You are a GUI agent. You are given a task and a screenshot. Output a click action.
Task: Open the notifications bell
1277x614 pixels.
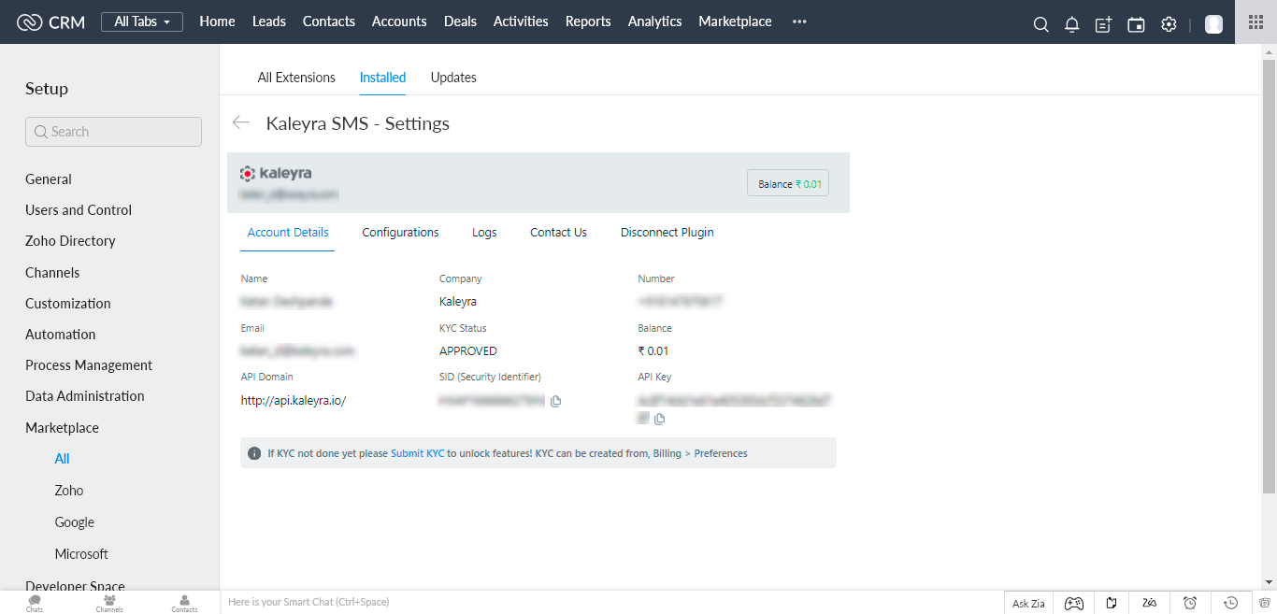click(1072, 25)
